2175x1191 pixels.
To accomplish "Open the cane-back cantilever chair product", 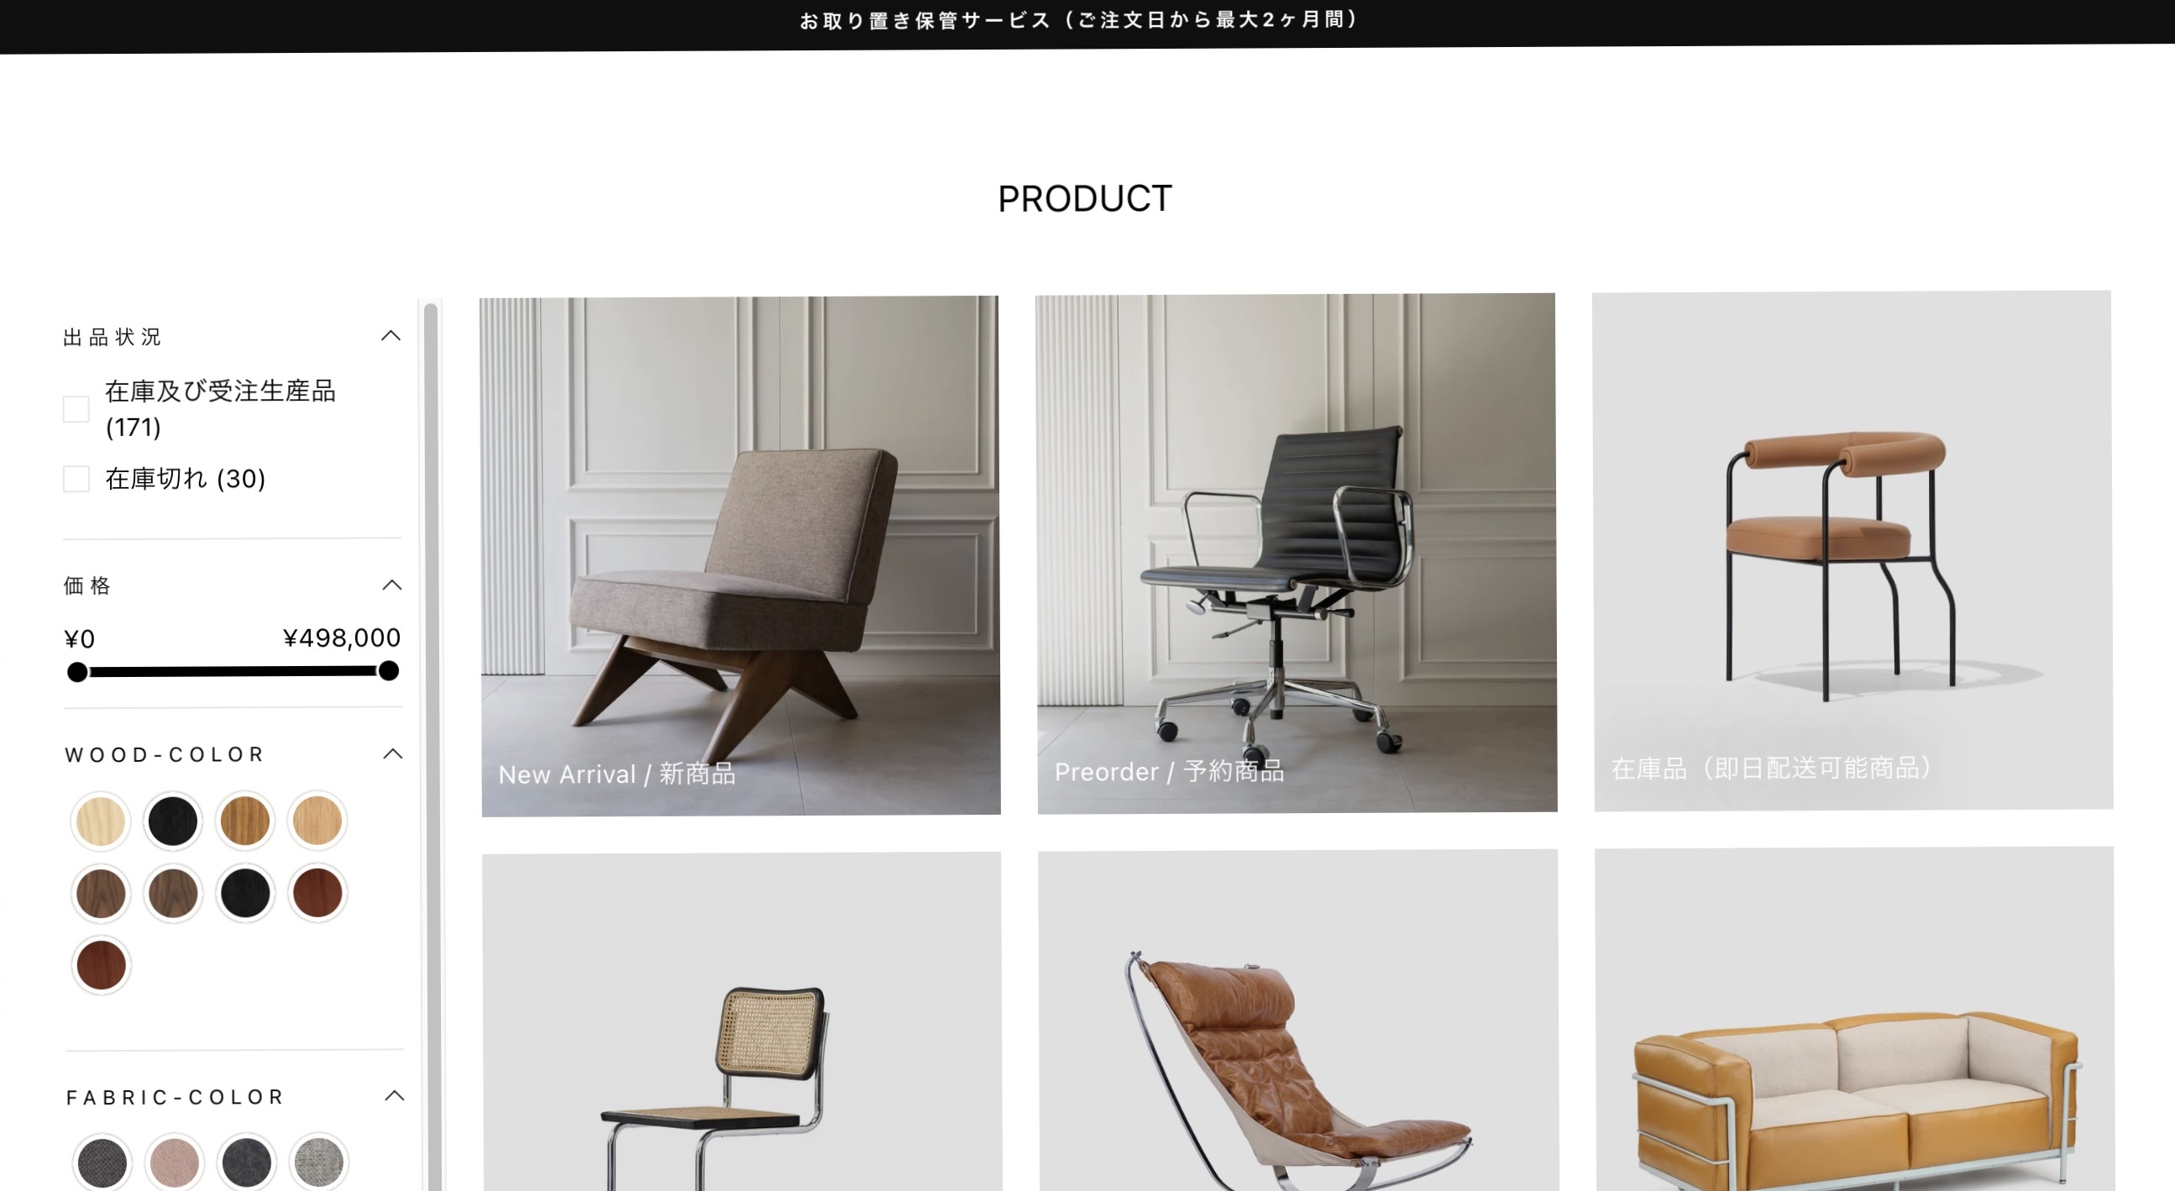I will point(742,1021).
